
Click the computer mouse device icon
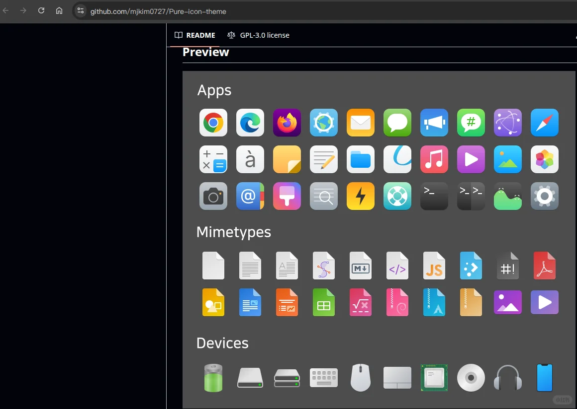tap(361, 378)
